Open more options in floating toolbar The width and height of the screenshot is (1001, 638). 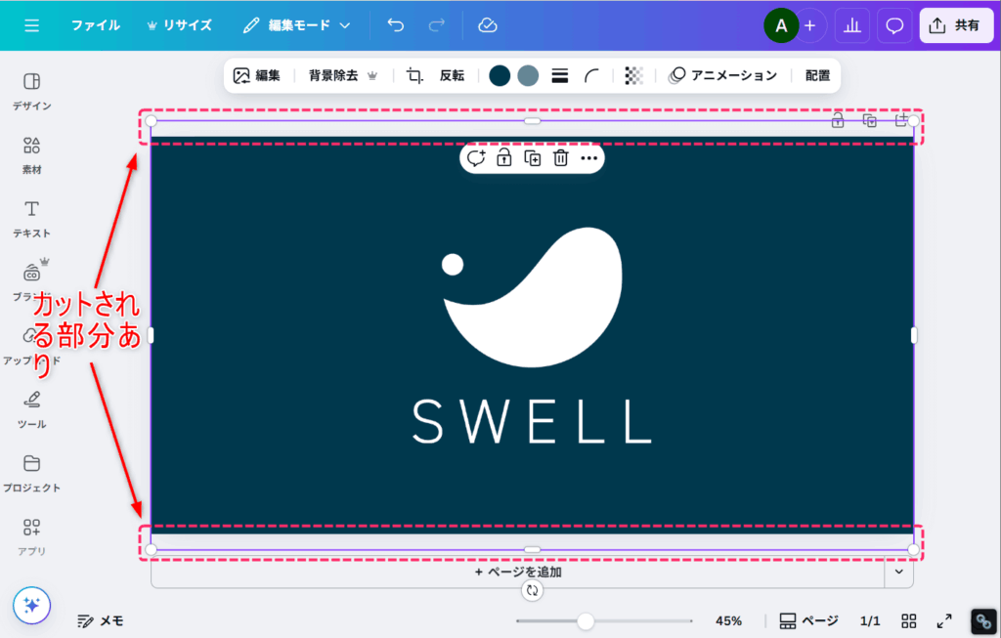pyautogui.click(x=589, y=158)
